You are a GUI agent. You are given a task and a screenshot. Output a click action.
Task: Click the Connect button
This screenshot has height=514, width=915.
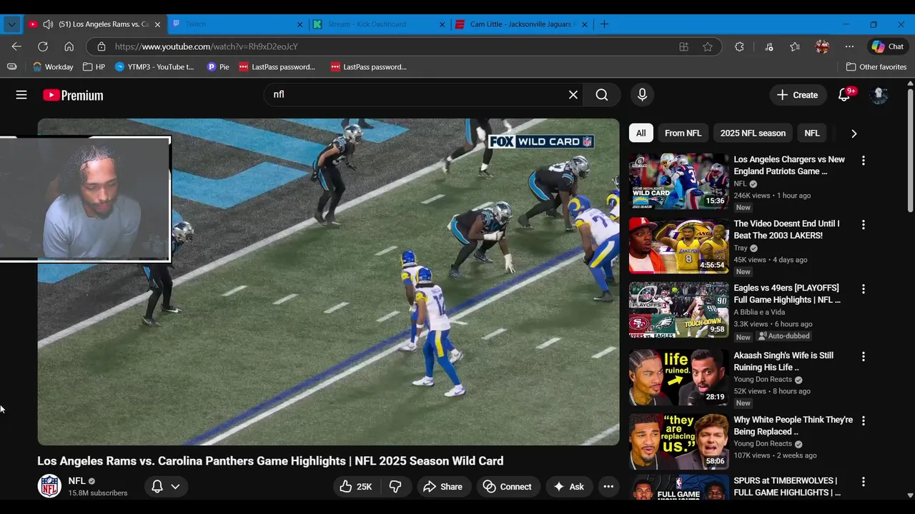coord(508,487)
